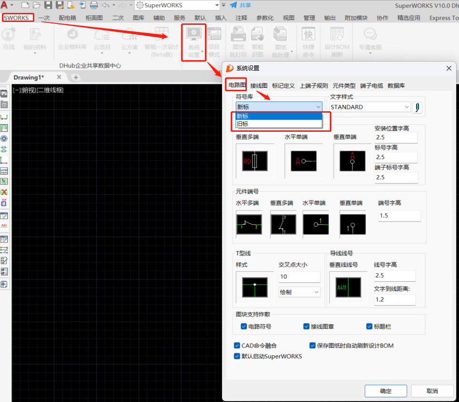Viewport: 459px width, 402px height.
Task: Expand the 专属客服 dropdown arrow
Action: [370, 53]
